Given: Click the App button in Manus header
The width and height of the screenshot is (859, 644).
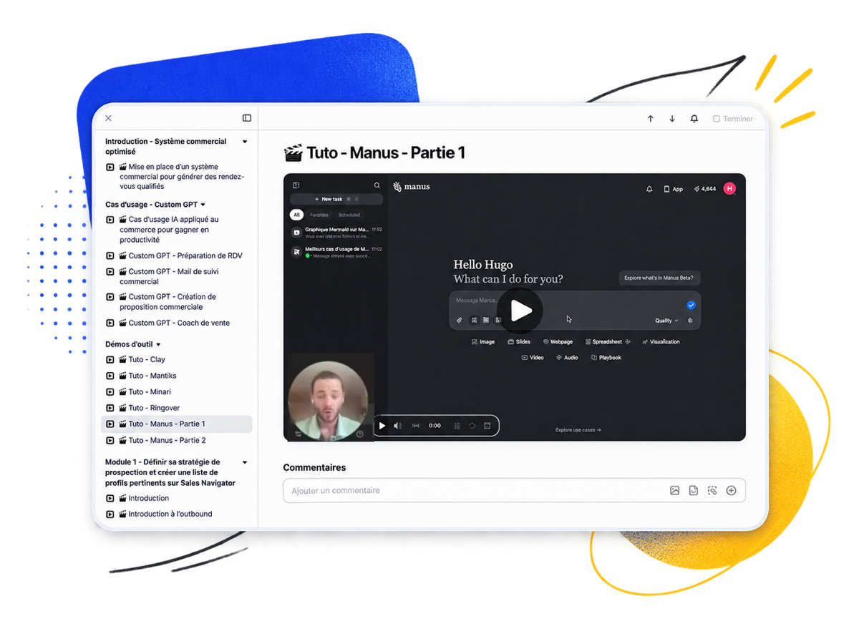Looking at the screenshot, I should [x=673, y=189].
